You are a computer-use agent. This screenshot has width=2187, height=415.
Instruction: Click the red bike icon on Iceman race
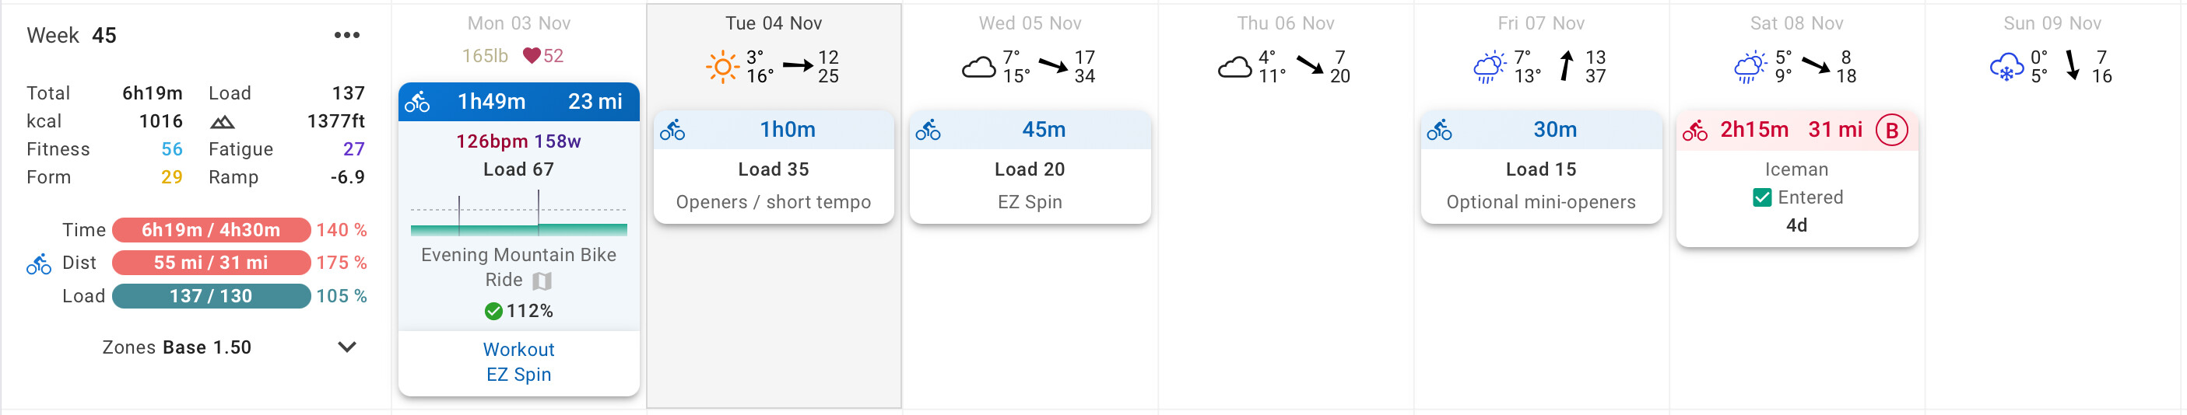pos(1695,130)
